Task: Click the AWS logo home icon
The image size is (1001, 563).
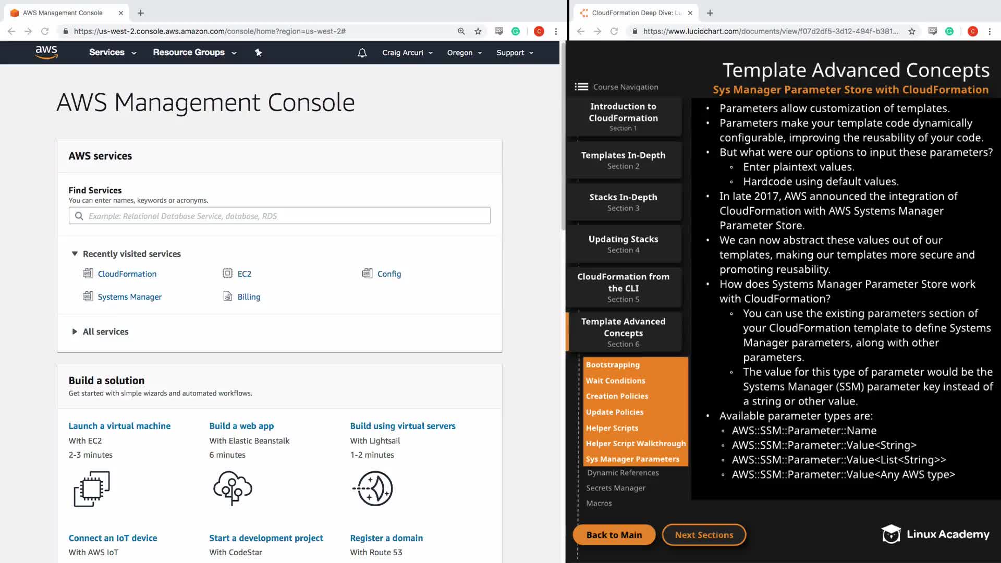Action: [46, 52]
